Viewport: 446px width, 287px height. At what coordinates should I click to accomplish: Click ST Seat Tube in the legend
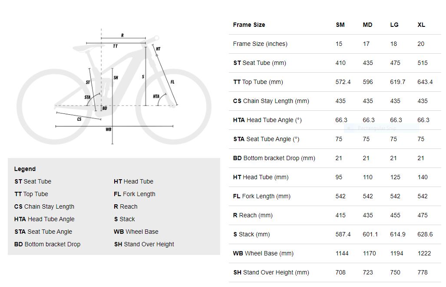(33, 181)
